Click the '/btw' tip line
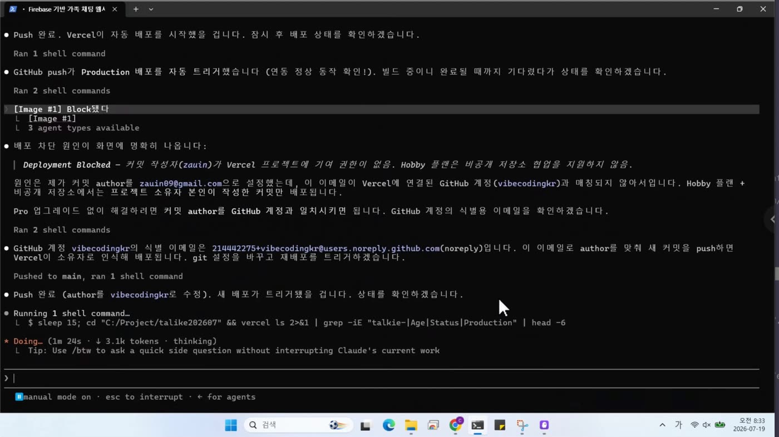Viewport: 779px width, 437px height. click(x=234, y=350)
